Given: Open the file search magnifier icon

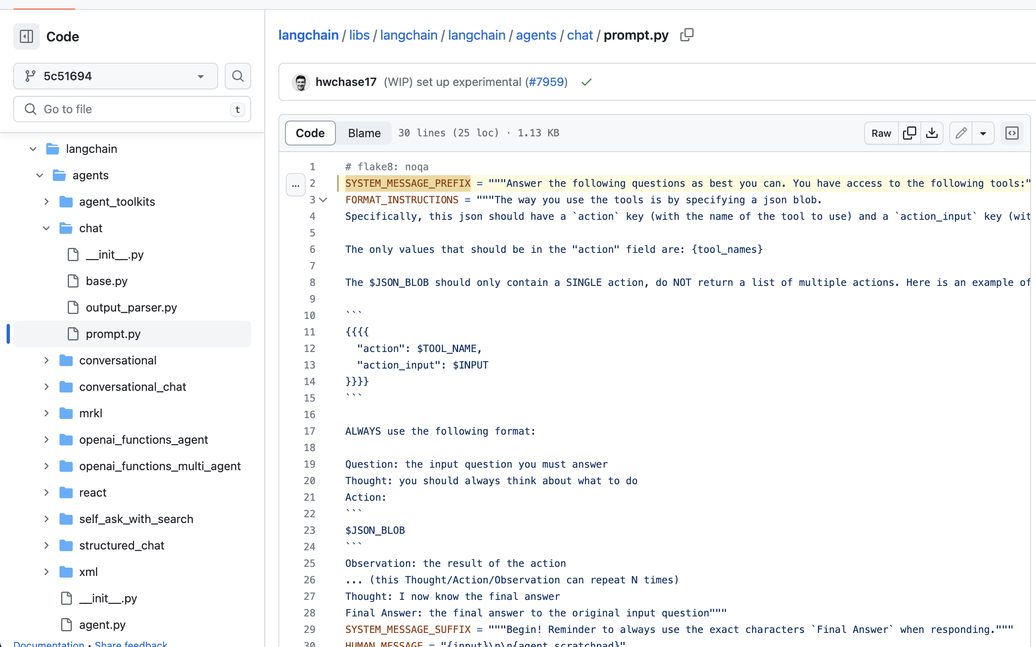Looking at the screenshot, I should pyautogui.click(x=238, y=76).
